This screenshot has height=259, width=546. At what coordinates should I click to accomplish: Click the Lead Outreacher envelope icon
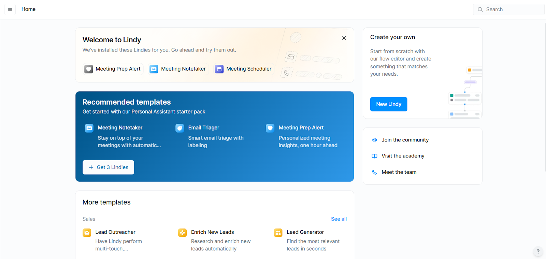(x=87, y=233)
